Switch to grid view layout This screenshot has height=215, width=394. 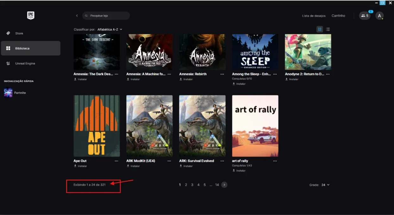point(320,29)
